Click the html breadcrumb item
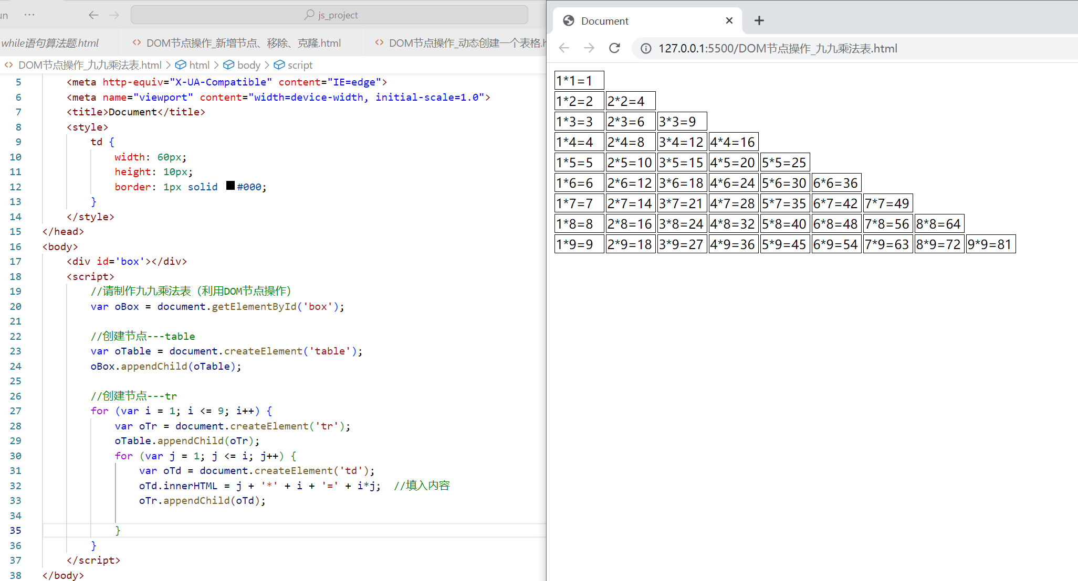This screenshot has height=581, width=1078. (199, 65)
